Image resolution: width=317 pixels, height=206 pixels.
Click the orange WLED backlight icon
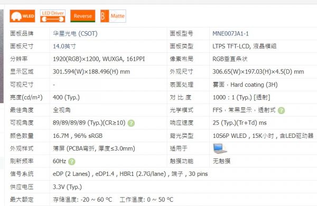22,16
